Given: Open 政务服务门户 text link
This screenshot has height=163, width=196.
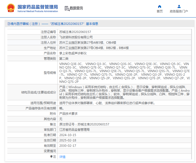Looking at the screenshot, I should (179, 11).
